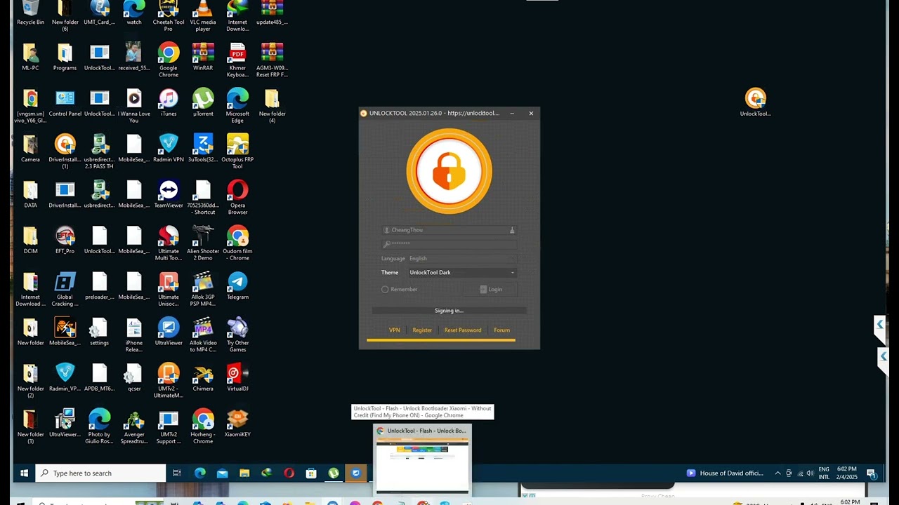
Task: Open the Register link
Action: [x=422, y=330]
